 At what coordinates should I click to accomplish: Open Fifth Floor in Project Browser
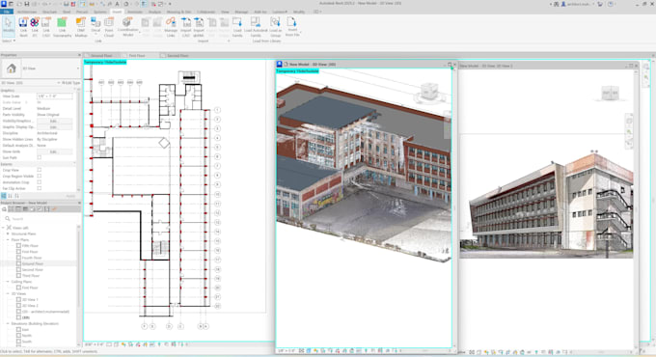click(x=30, y=246)
